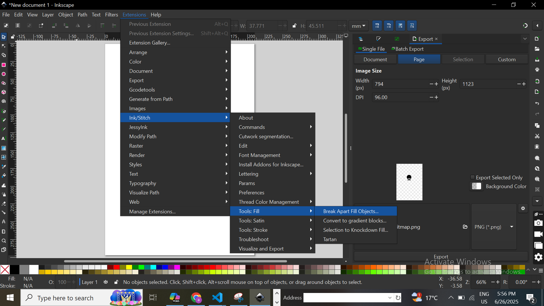Click the Export button at the panel bottom
Screen dimensions: 544x306
(x=441, y=256)
